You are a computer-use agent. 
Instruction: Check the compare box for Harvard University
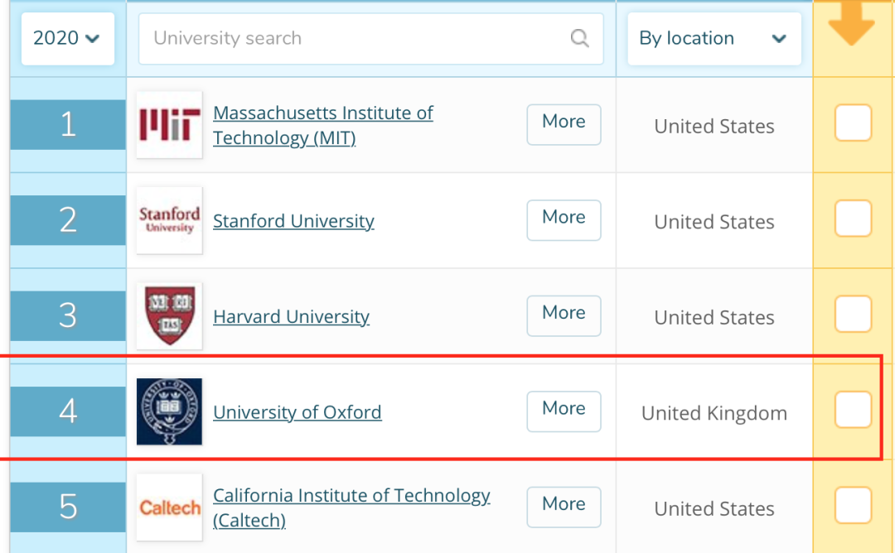click(x=853, y=315)
